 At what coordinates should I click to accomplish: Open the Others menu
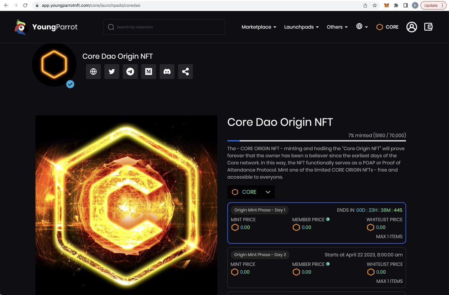(x=337, y=27)
